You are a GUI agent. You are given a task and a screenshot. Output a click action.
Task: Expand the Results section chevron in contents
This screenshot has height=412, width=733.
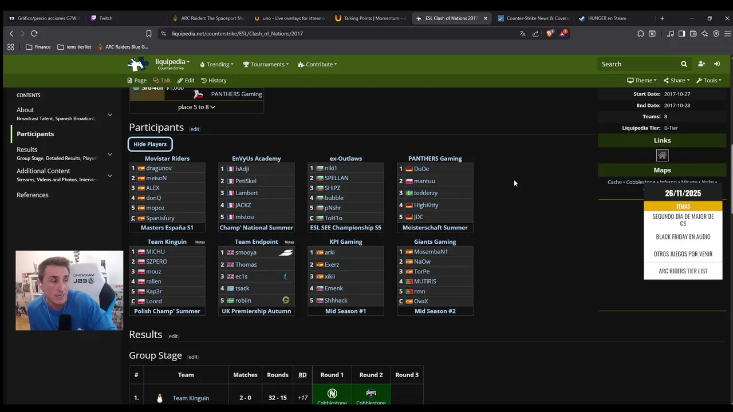110,154
